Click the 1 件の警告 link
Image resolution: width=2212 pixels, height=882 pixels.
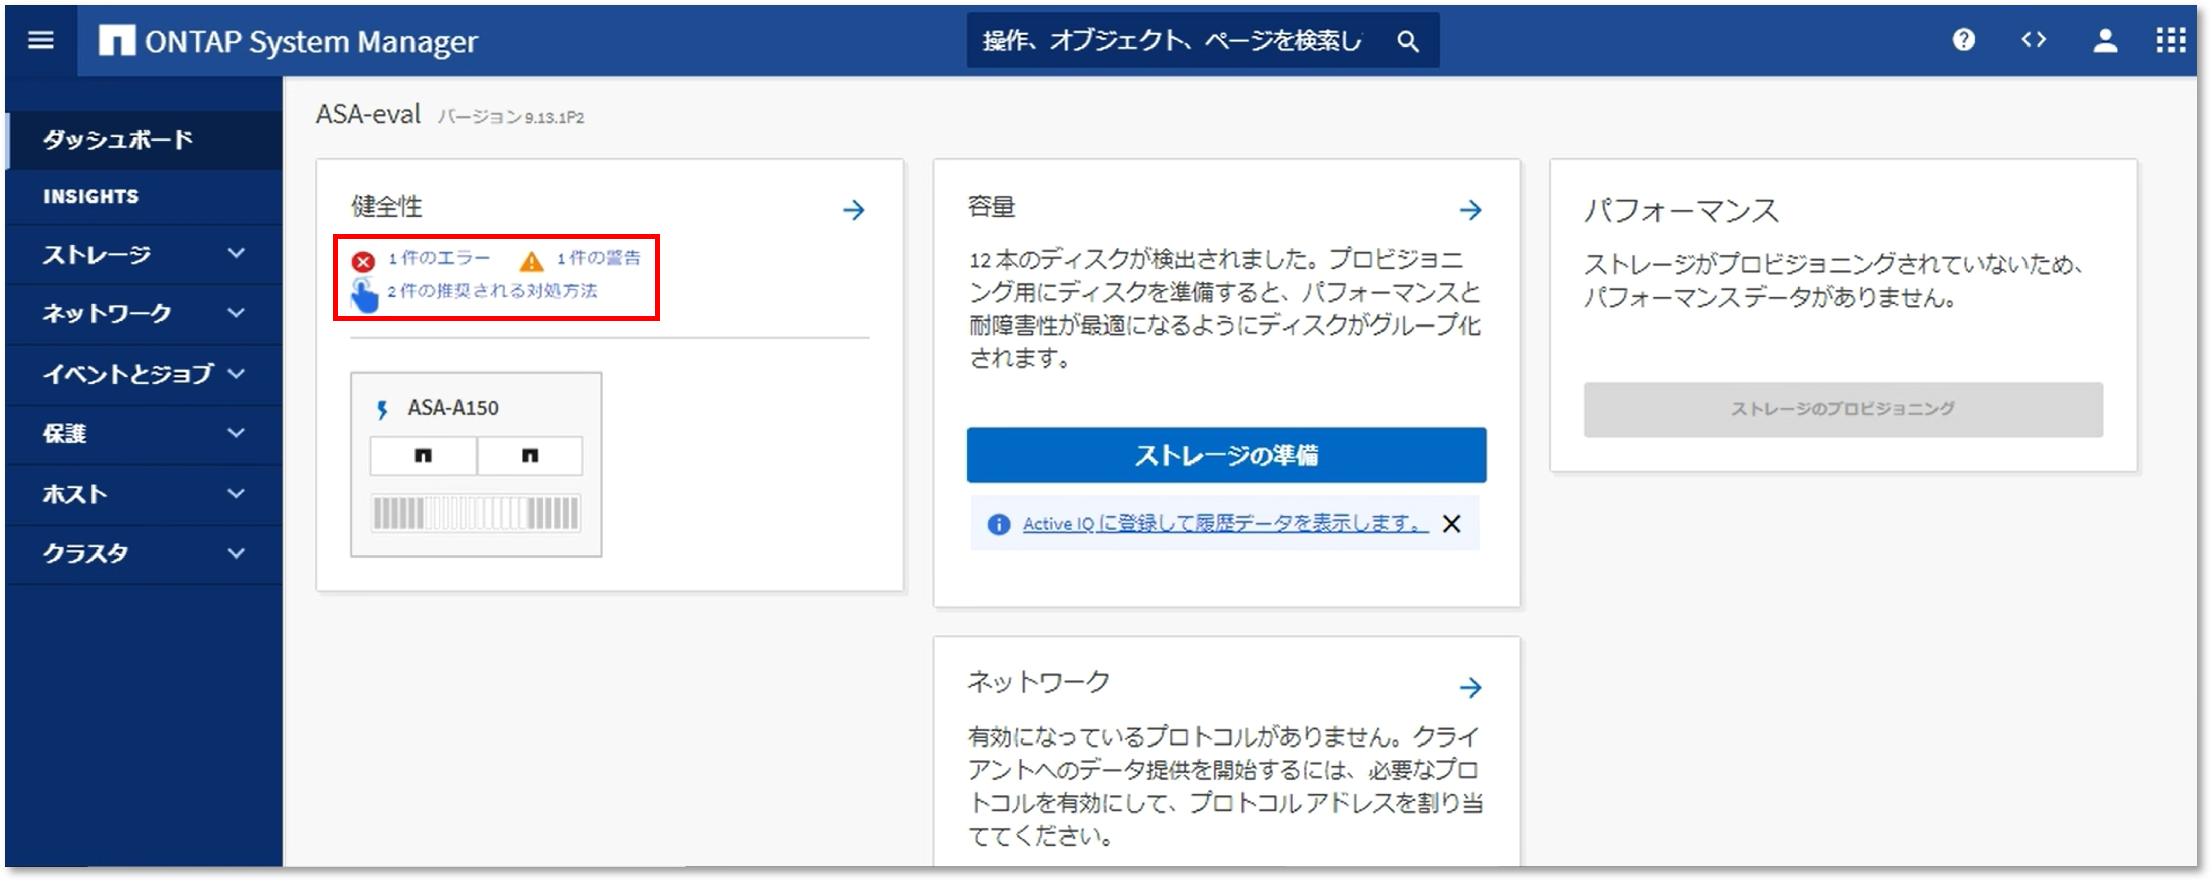tap(598, 258)
